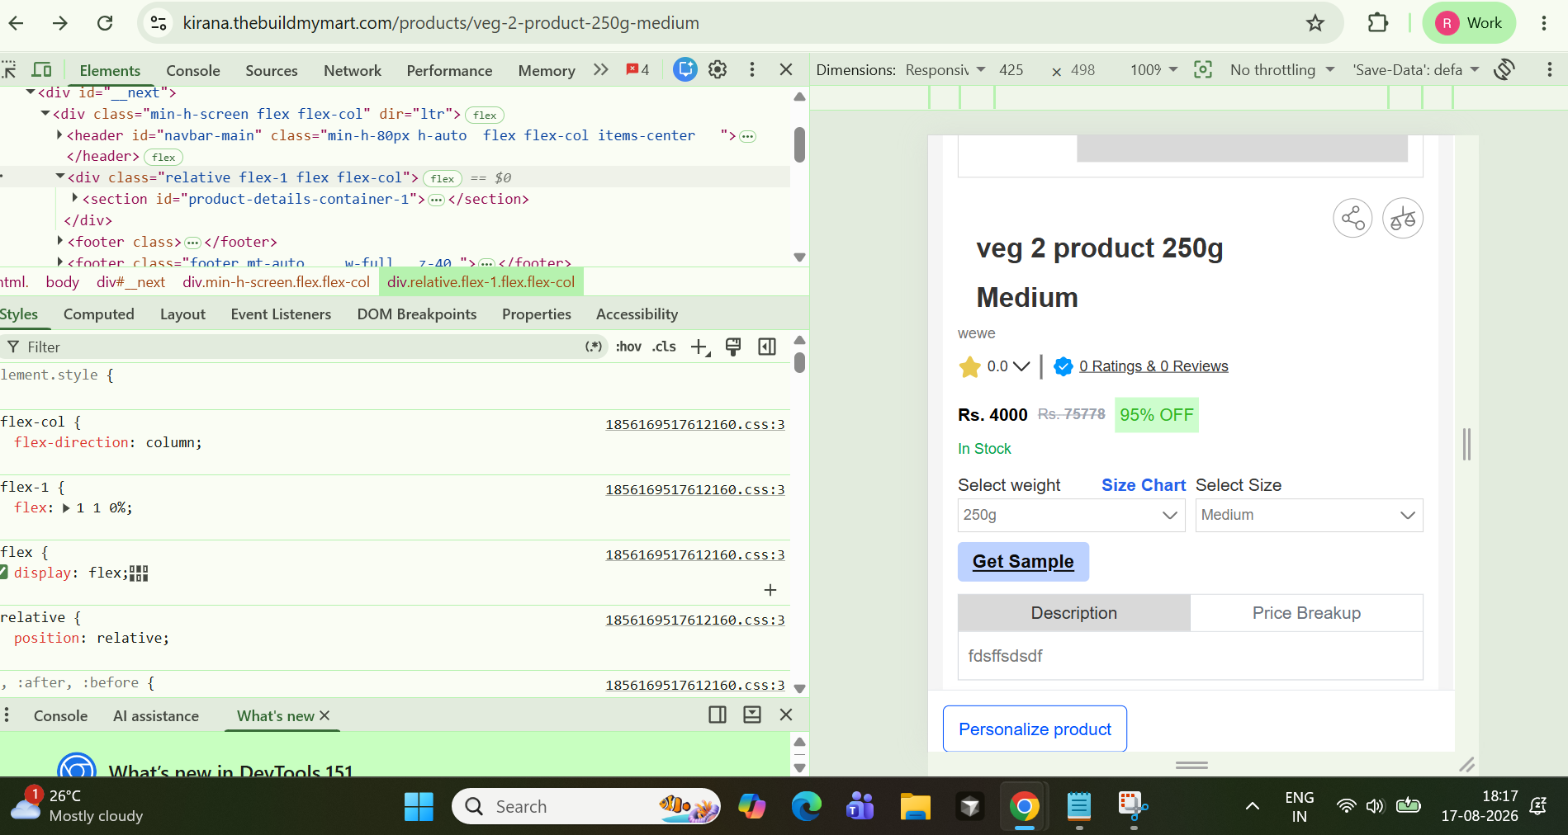The width and height of the screenshot is (1568, 835).
Task: Expand the footer class node
Action: coord(59,241)
